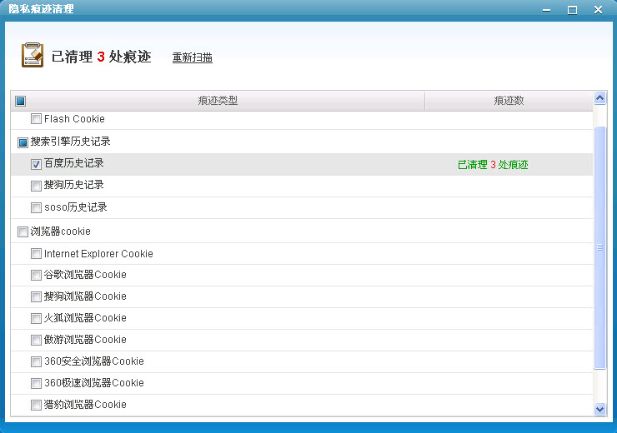Check 火狐浏览器Cookie checkbox

(x=36, y=319)
